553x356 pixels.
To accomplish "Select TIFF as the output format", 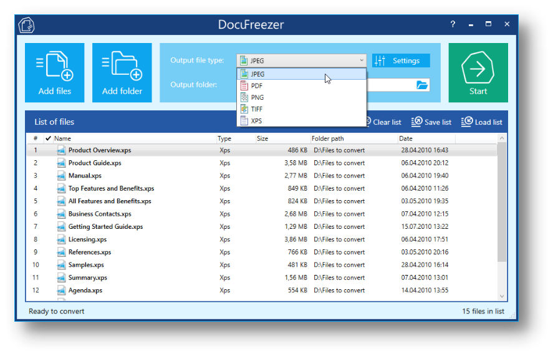I will pyautogui.click(x=257, y=109).
